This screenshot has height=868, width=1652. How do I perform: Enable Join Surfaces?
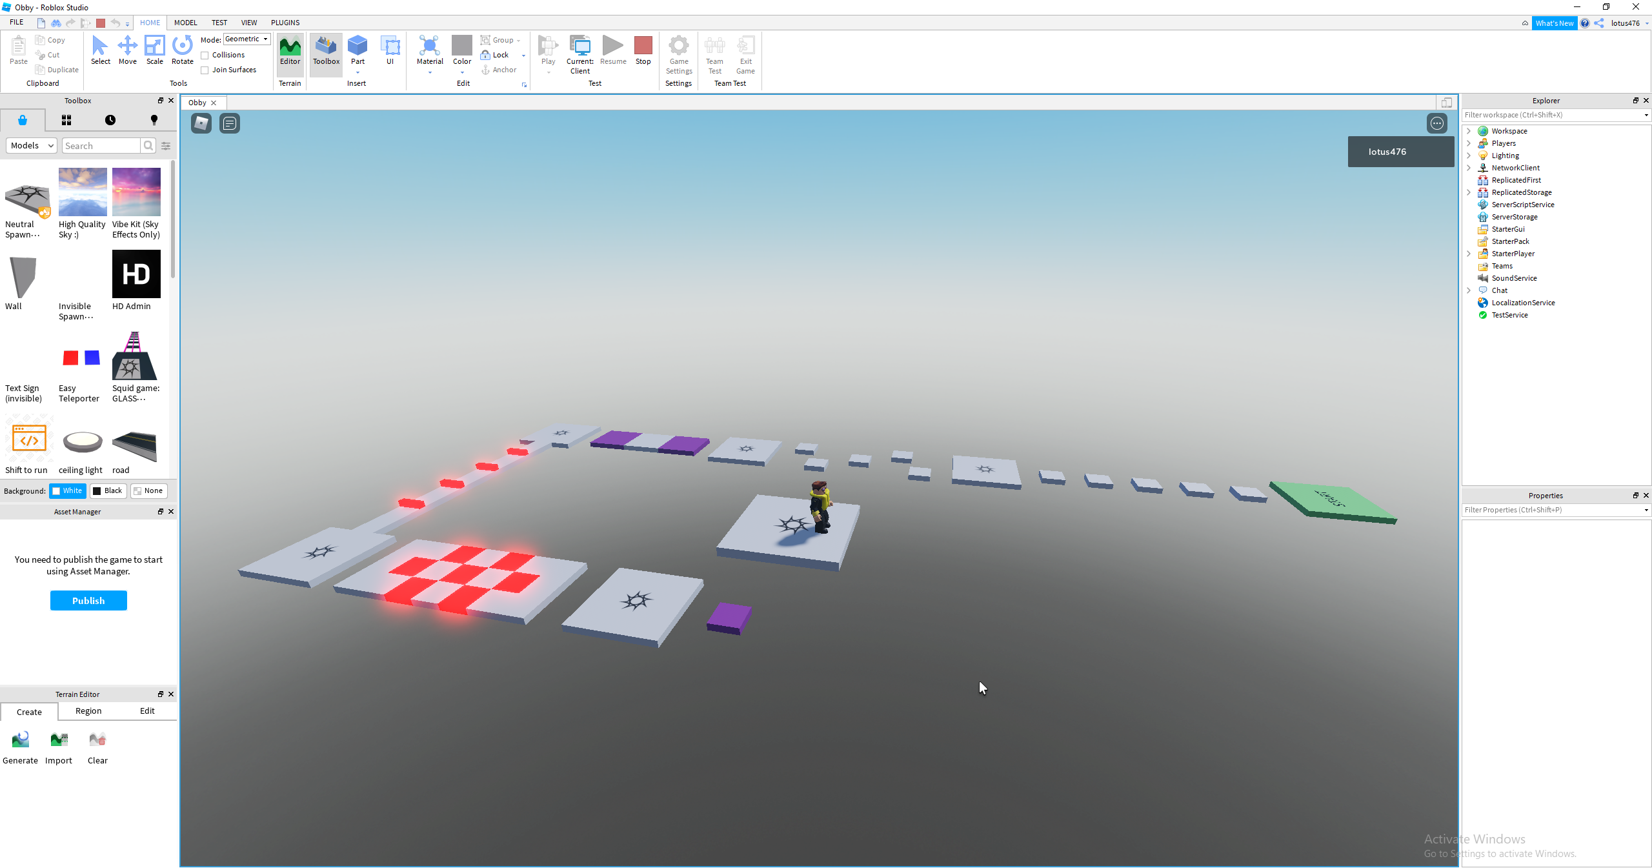tap(205, 70)
